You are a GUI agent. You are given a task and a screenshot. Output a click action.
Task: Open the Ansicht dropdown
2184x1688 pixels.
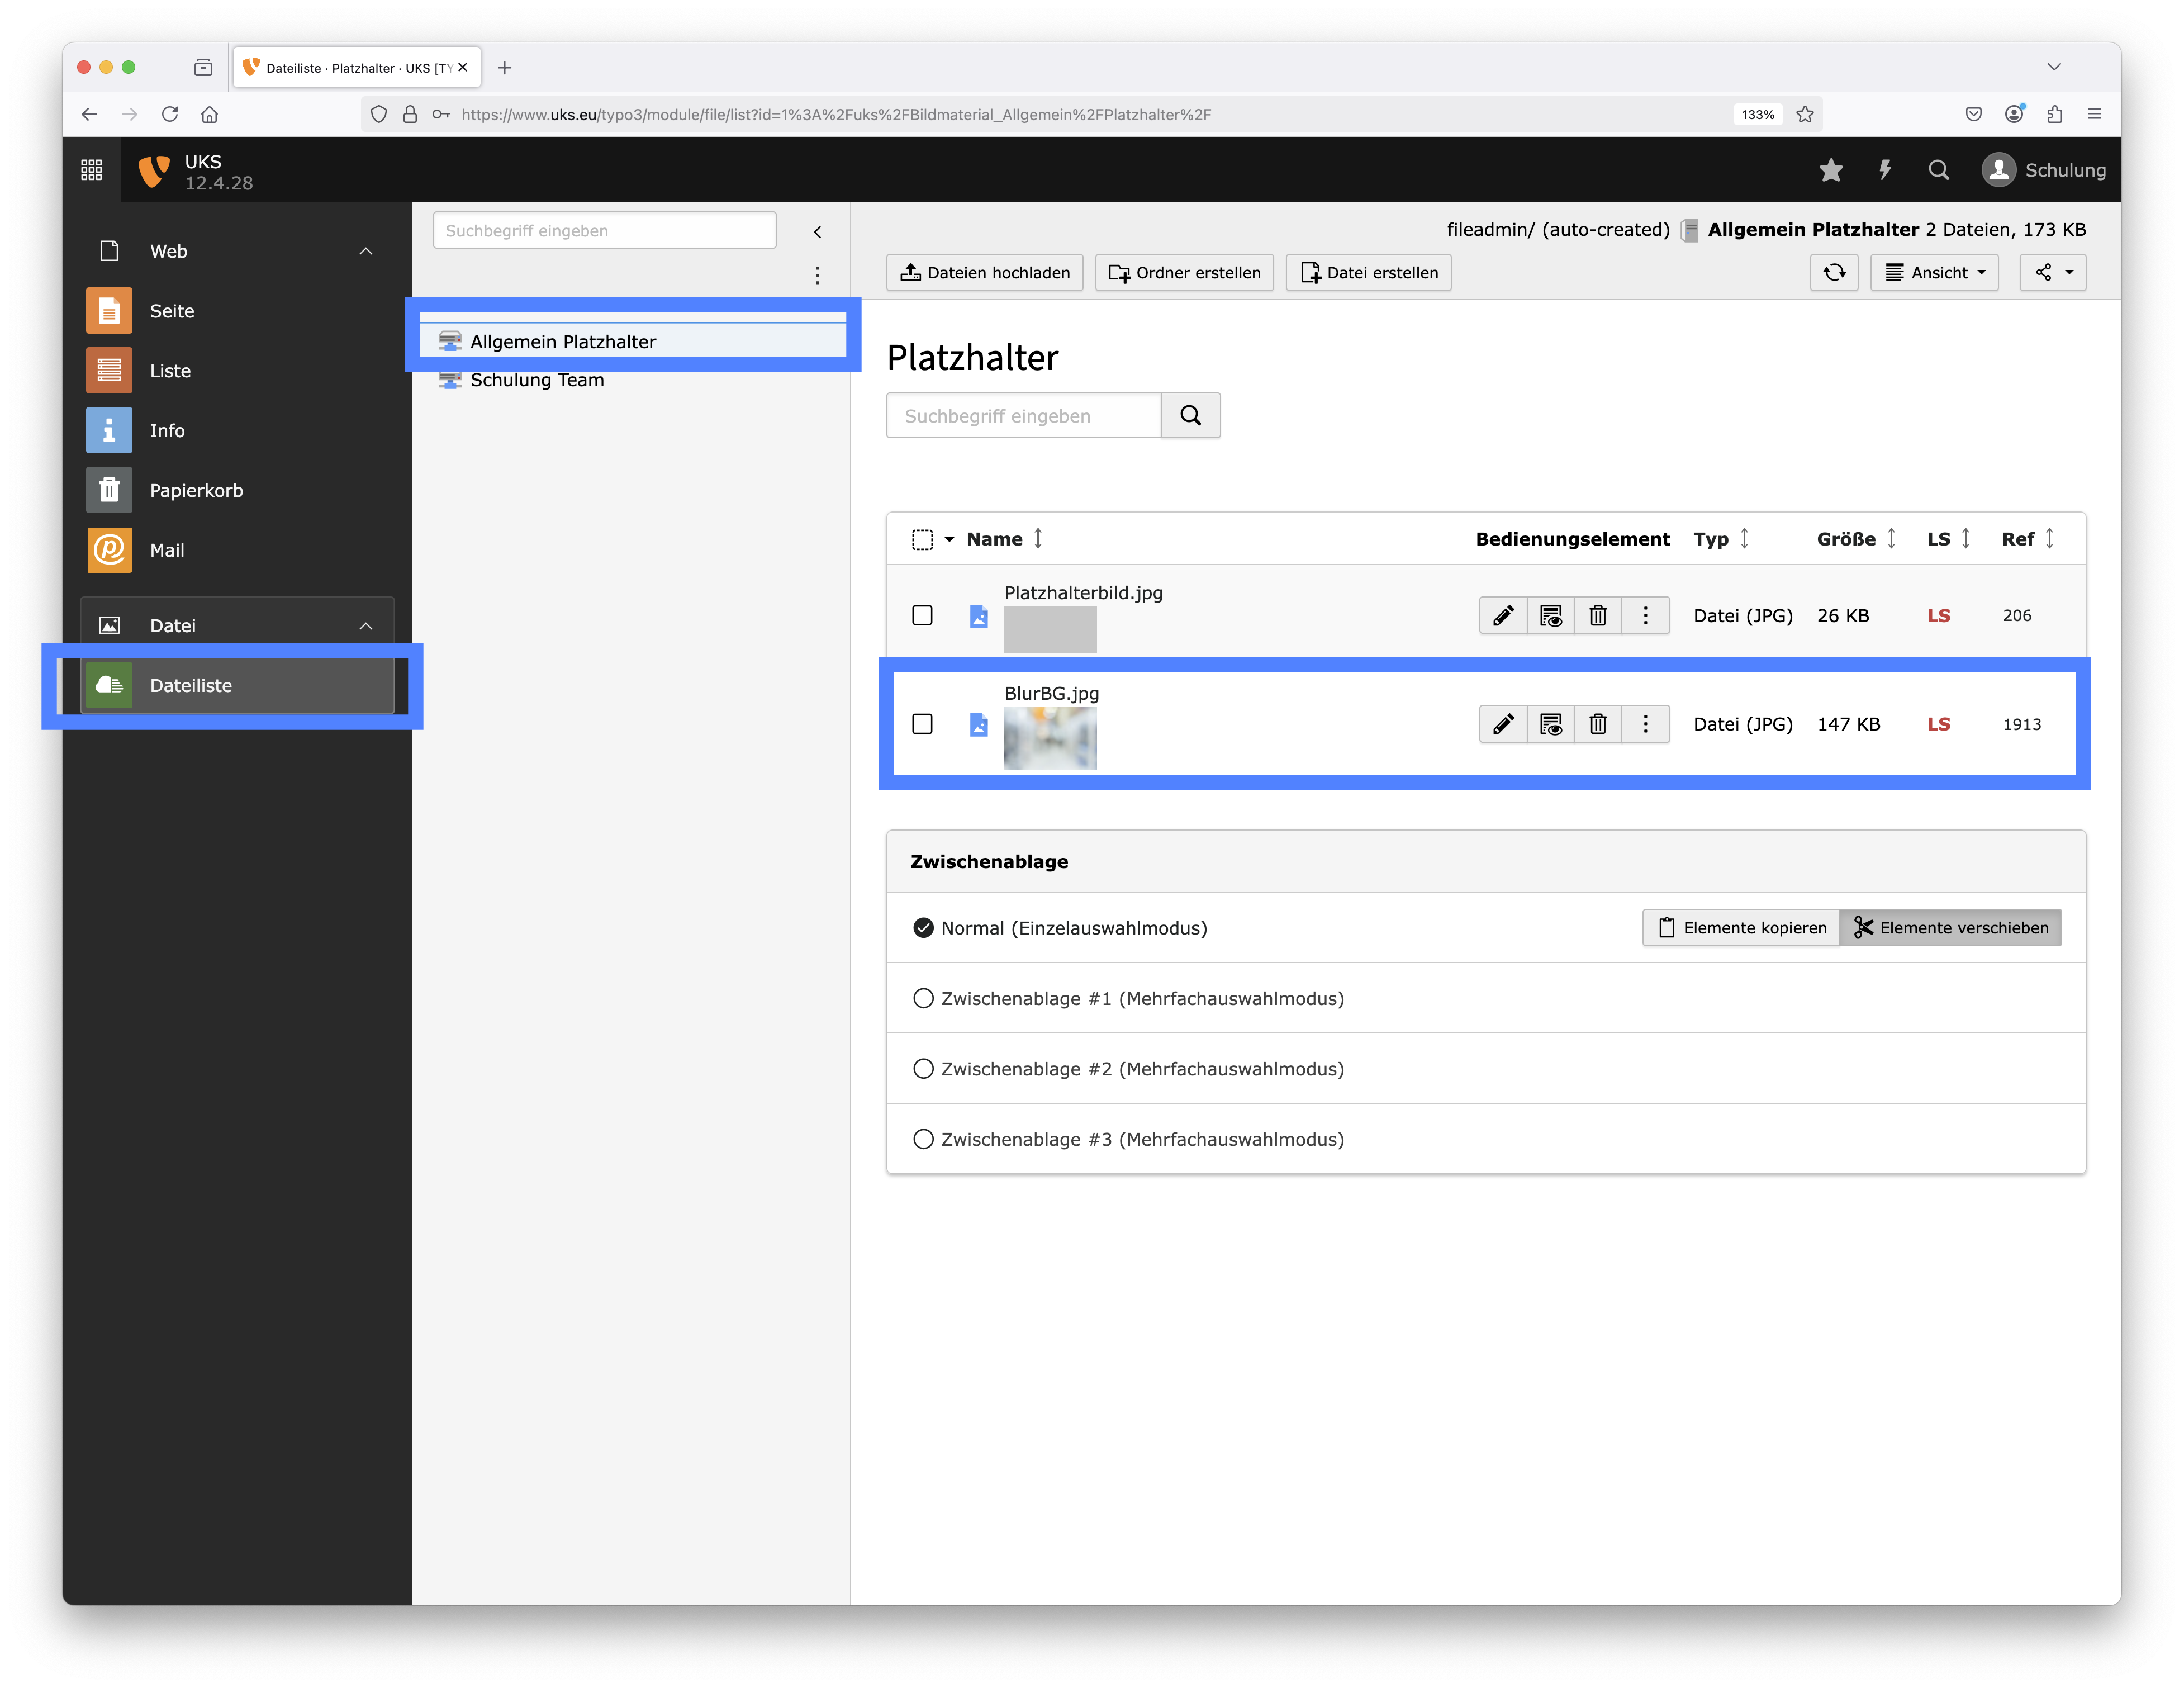(x=1934, y=272)
